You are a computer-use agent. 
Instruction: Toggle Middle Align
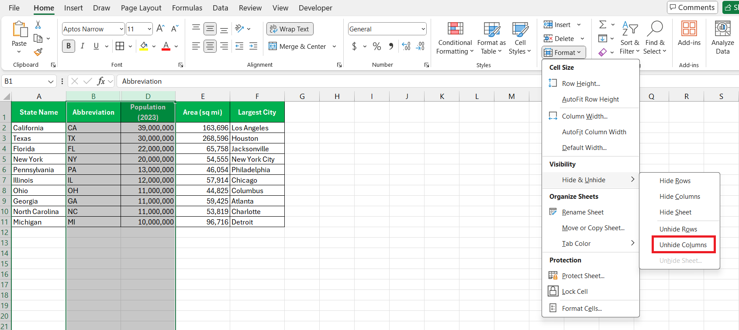click(x=210, y=29)
